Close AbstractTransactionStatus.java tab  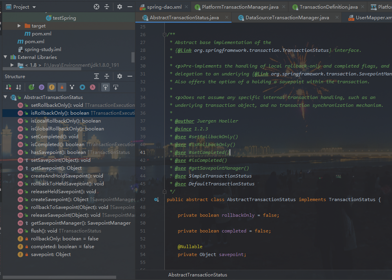pos(226,17)
